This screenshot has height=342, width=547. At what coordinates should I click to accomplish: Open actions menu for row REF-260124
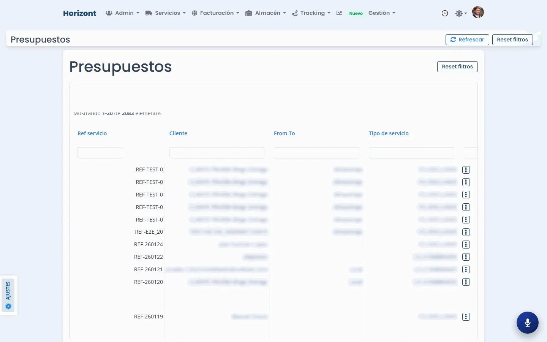click(466, 245)
